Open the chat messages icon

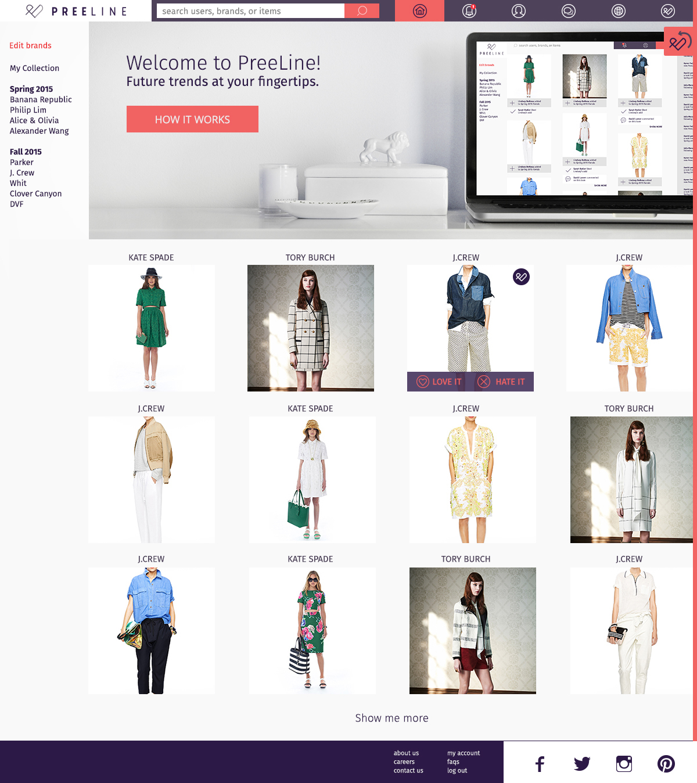568,11
